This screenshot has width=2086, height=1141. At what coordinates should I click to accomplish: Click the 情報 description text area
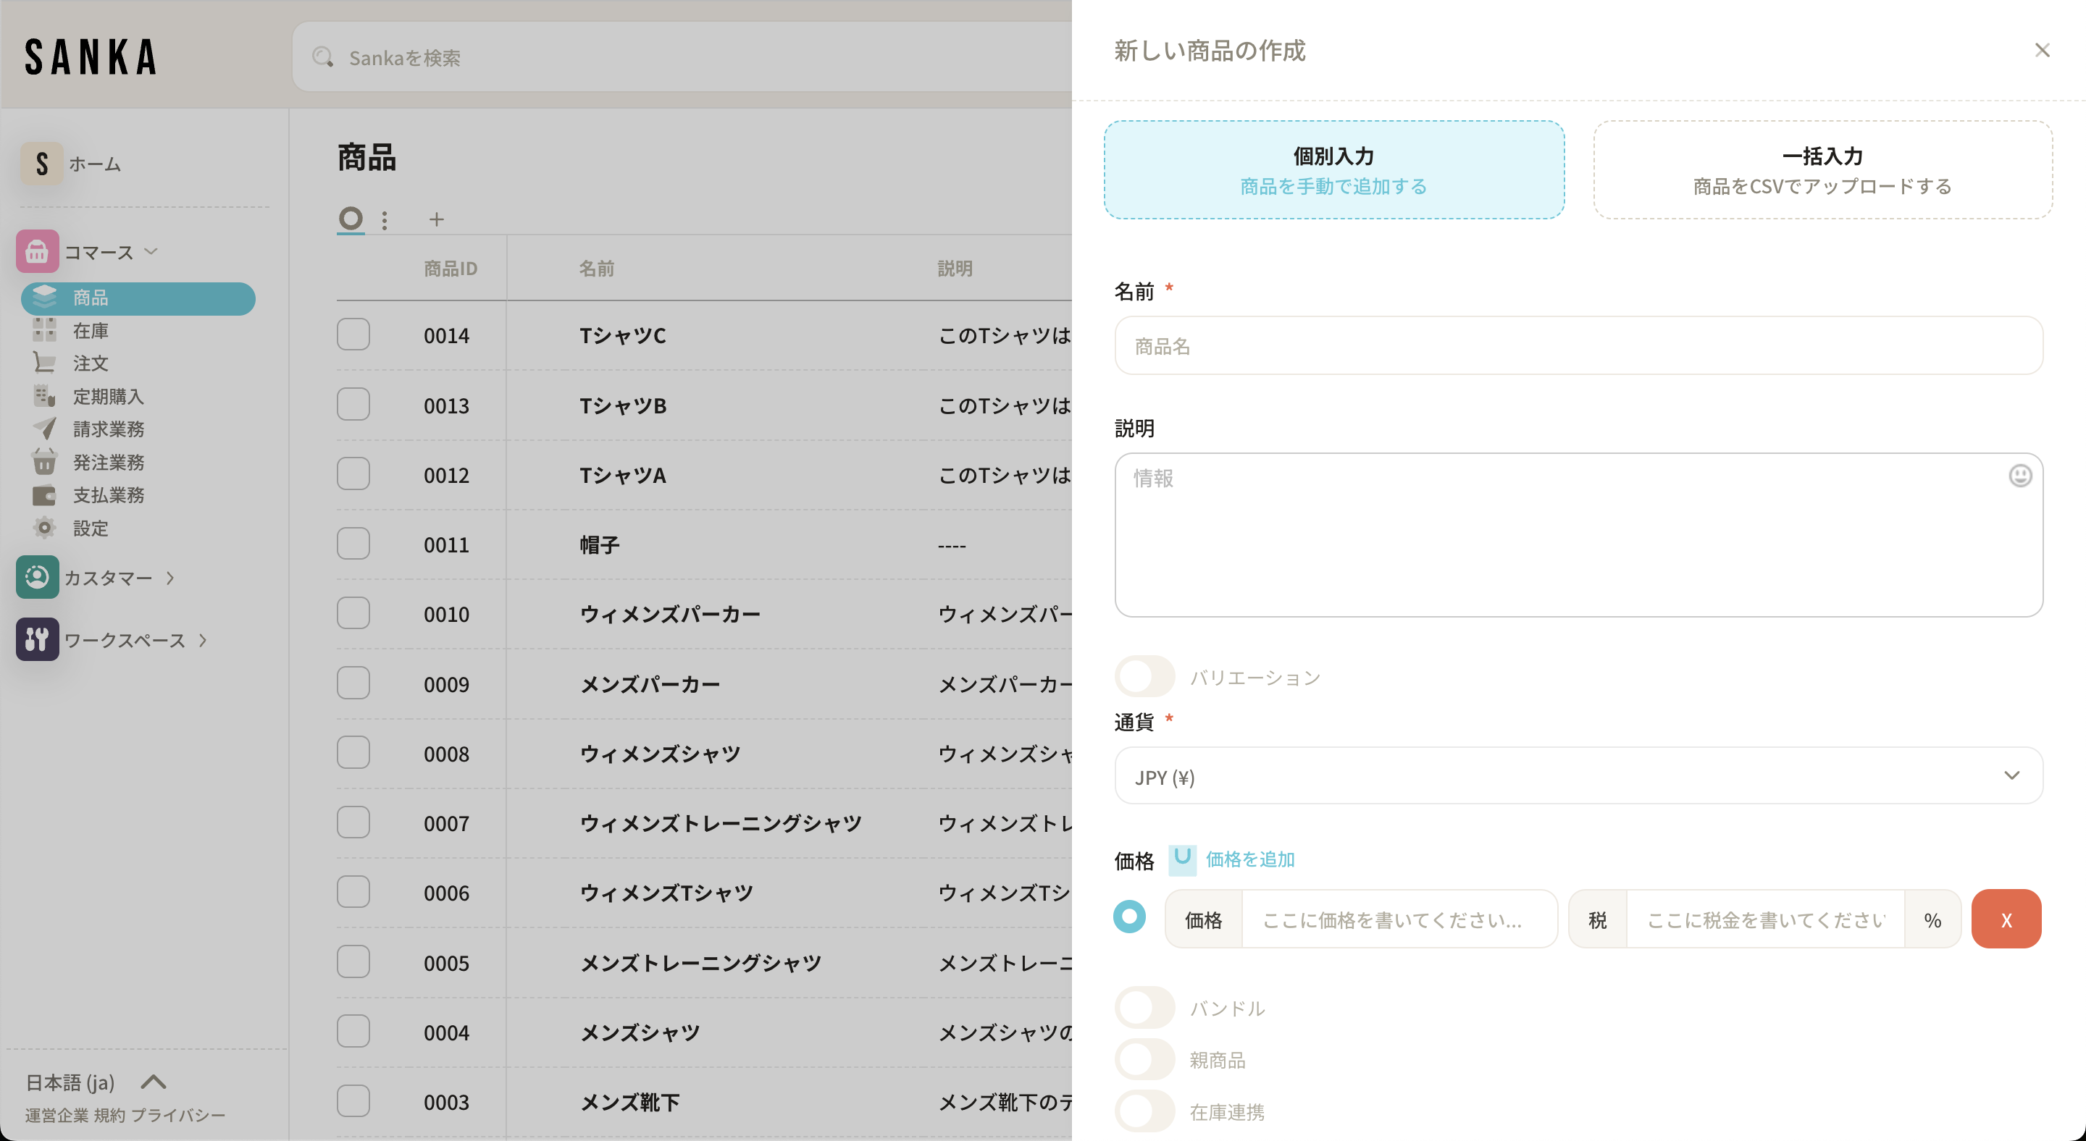pyautogui.click(x=1578, y=535)
